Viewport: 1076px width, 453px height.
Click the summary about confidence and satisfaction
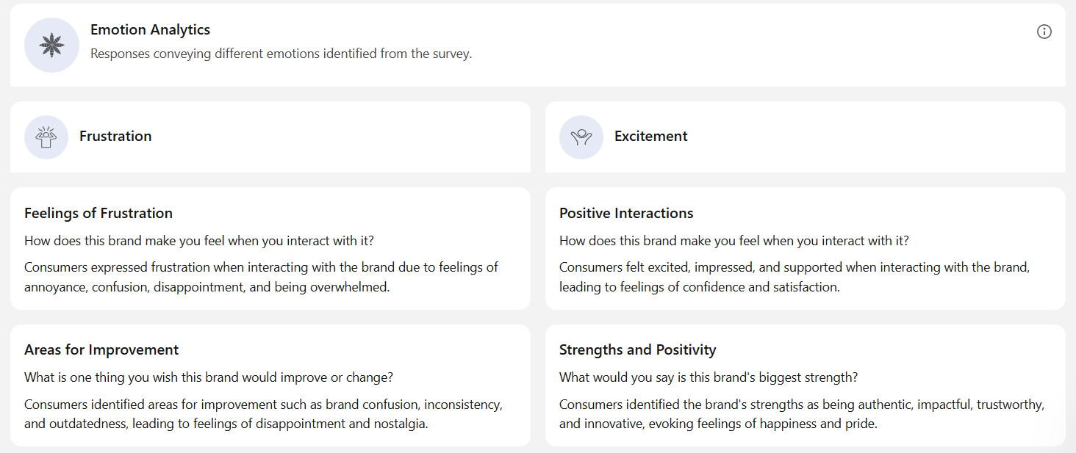click(x=795, y=277)
